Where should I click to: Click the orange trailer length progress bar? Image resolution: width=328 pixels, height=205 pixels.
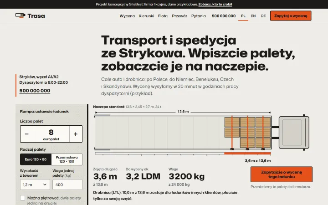point(247,154)
